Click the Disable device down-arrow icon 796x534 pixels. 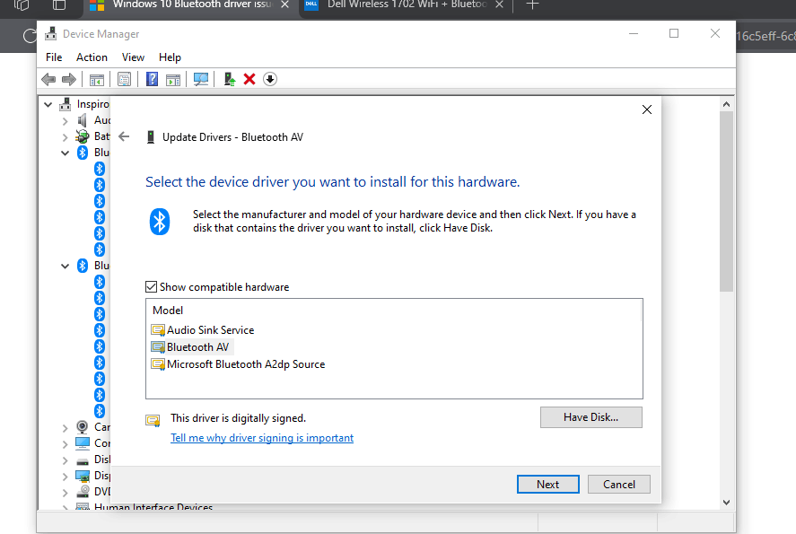click(270, 79)
